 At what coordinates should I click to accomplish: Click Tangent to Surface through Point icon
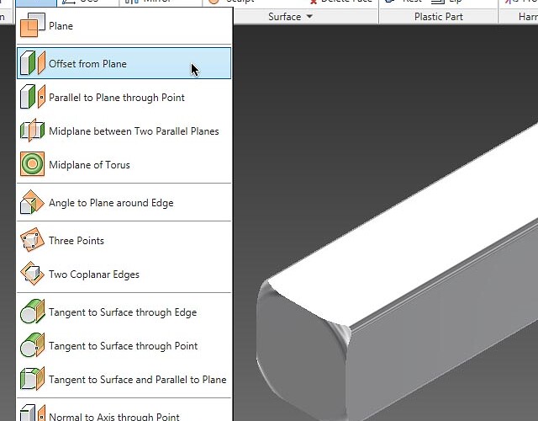(x=33, y=345)
